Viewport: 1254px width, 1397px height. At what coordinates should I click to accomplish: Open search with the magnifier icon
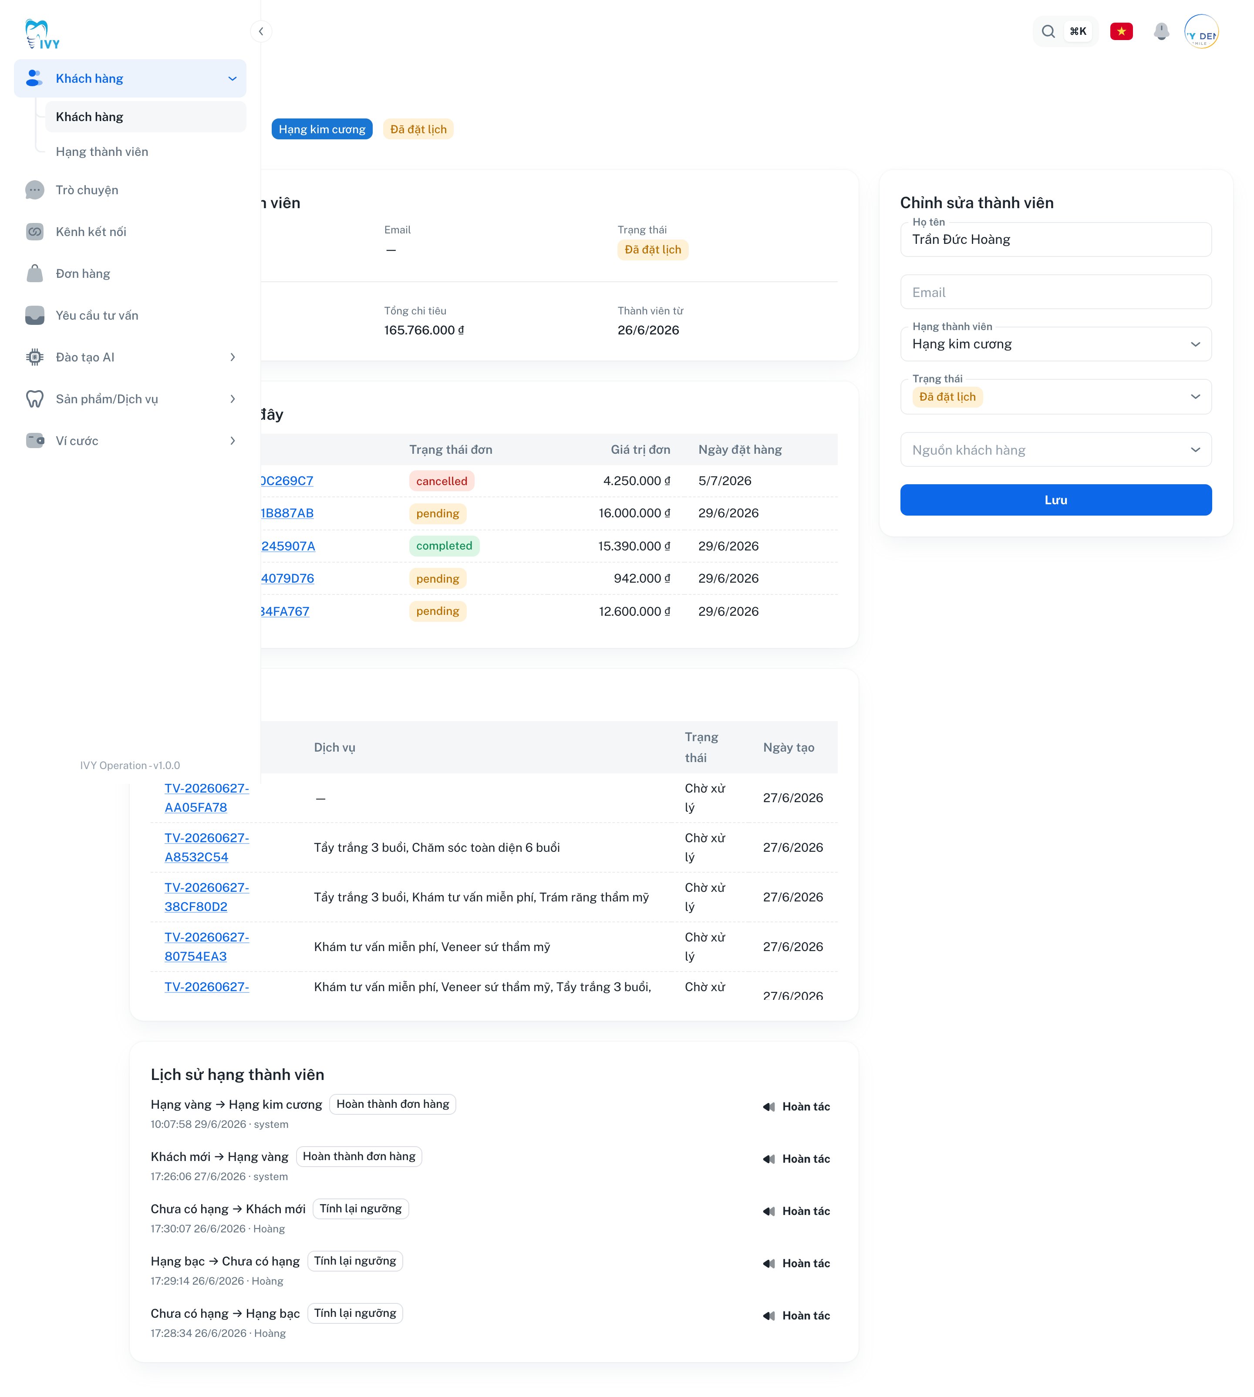(x=1048, y=31)
